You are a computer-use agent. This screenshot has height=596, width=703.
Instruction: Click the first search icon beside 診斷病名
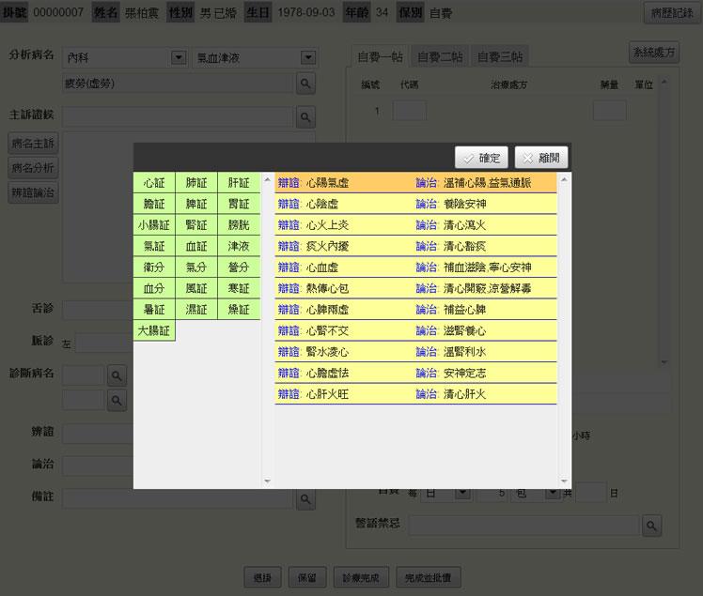(117, 376)
